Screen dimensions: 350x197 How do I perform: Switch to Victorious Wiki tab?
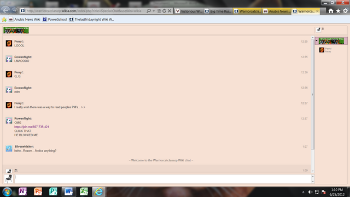[189, 11]
